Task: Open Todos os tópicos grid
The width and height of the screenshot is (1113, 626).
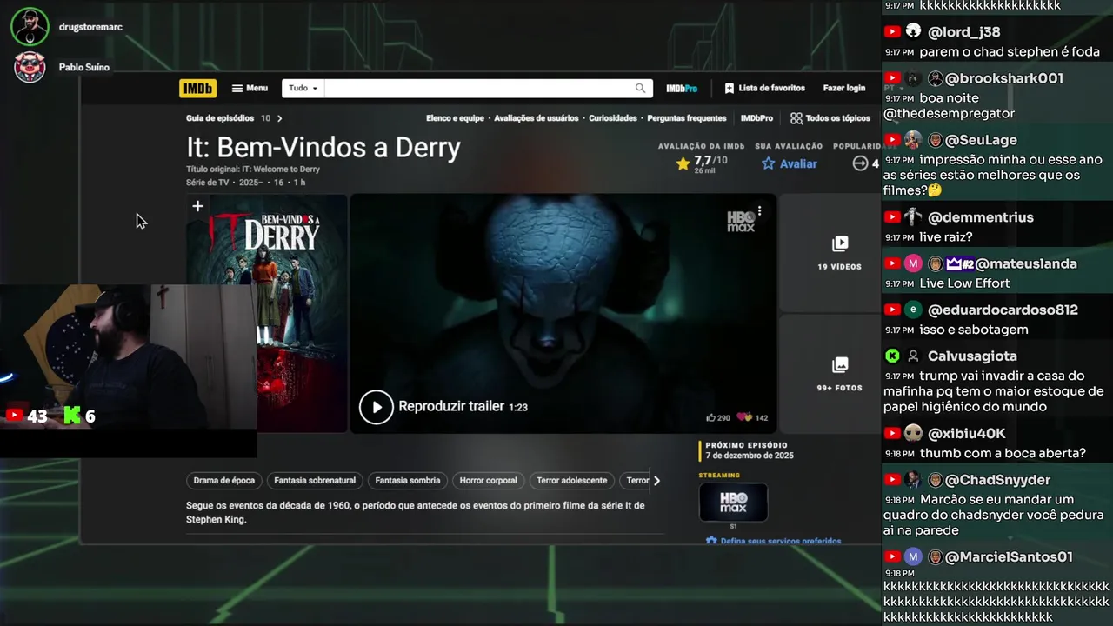Action: coord(830,118)
